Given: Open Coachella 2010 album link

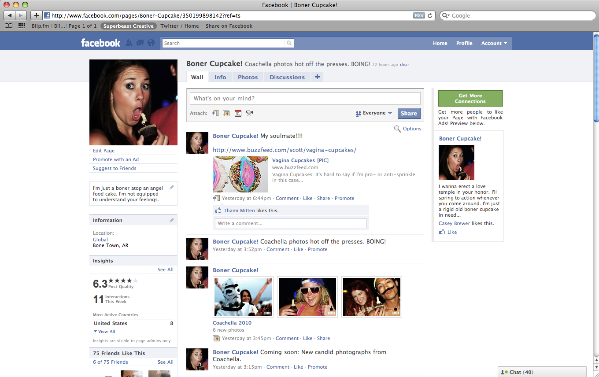Looking at the screenshot, I should pyautogui.click(x=232, y=323).
